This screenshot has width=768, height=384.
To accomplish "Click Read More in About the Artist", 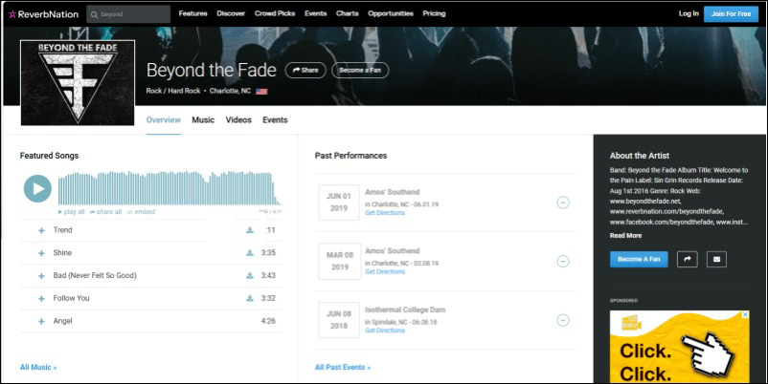I will [625, 236].
